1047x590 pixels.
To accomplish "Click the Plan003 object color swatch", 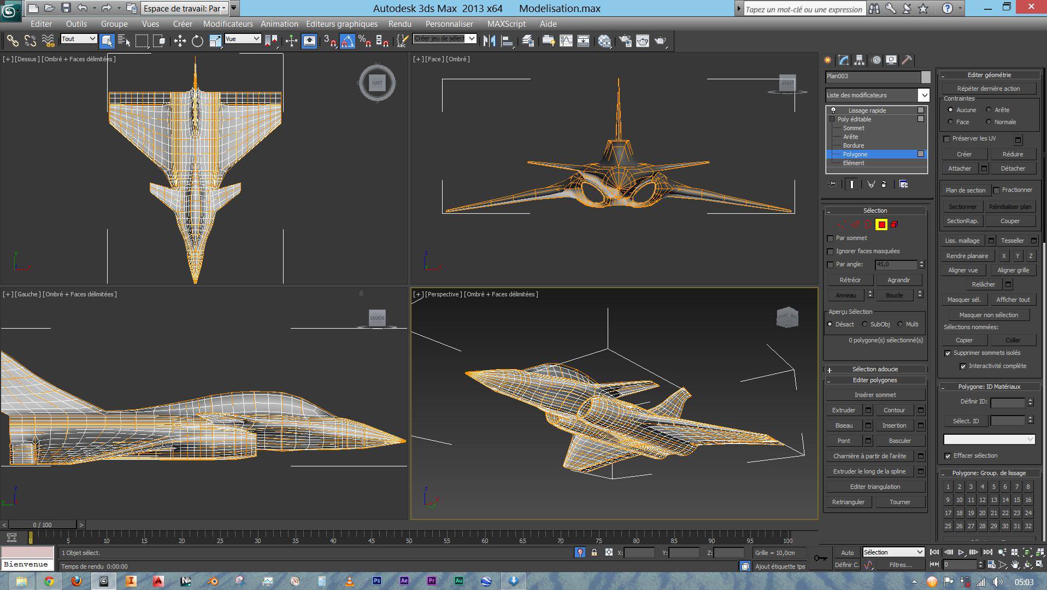I will tap(925, 77).
